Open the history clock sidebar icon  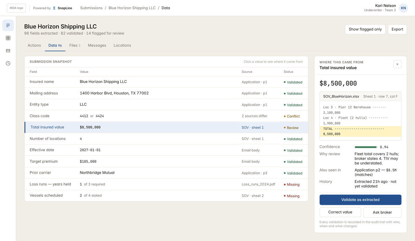(8, 63)
